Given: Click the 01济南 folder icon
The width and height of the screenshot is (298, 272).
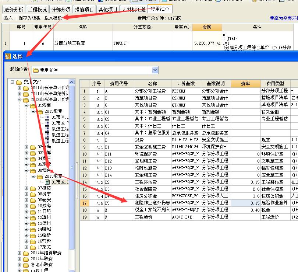Looking at the screenshot, I should pos(33,106).
